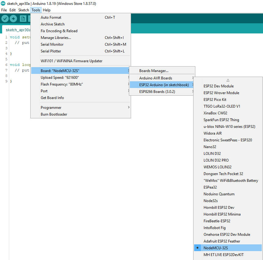Open the Serial Plotter
The image size is (263, 260).
pyautogui.click(x=81, y=51)
